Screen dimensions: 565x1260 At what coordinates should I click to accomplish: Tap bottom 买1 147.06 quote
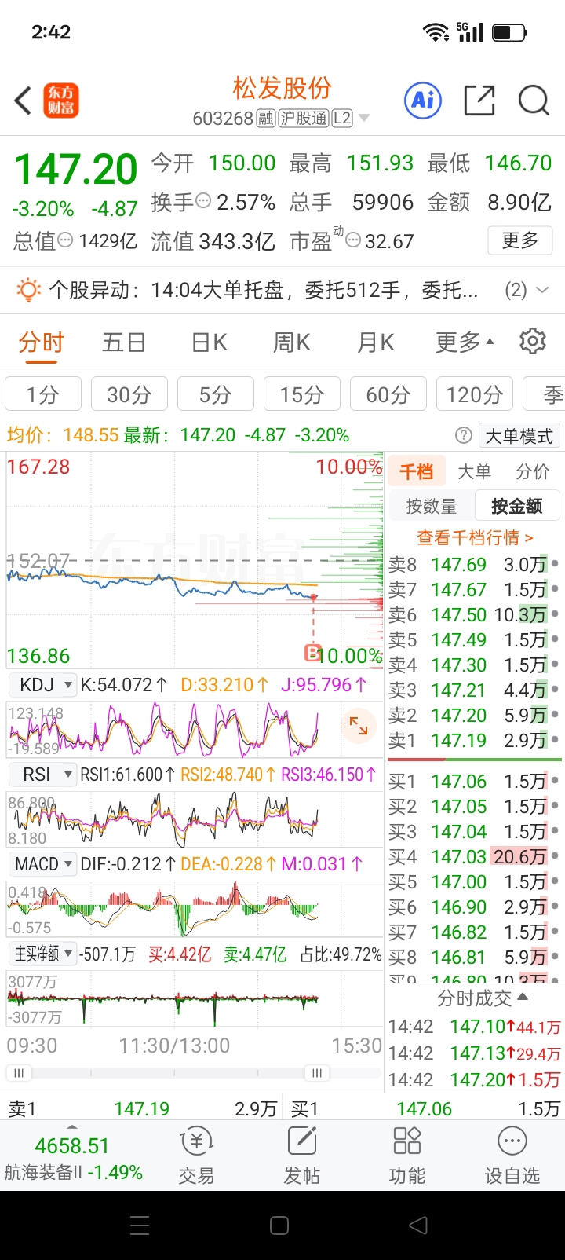424,1108
